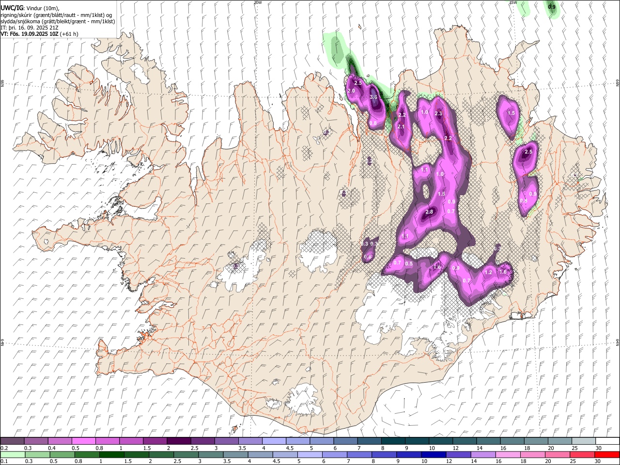Click the '2.0' precipitation value on the map

pos(352,91)
